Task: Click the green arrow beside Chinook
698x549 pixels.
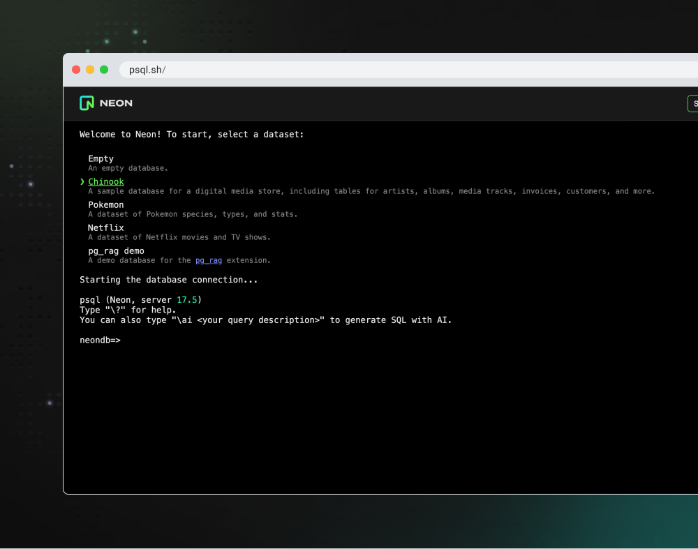Action: pyautogui.click(x=82, y=182)
